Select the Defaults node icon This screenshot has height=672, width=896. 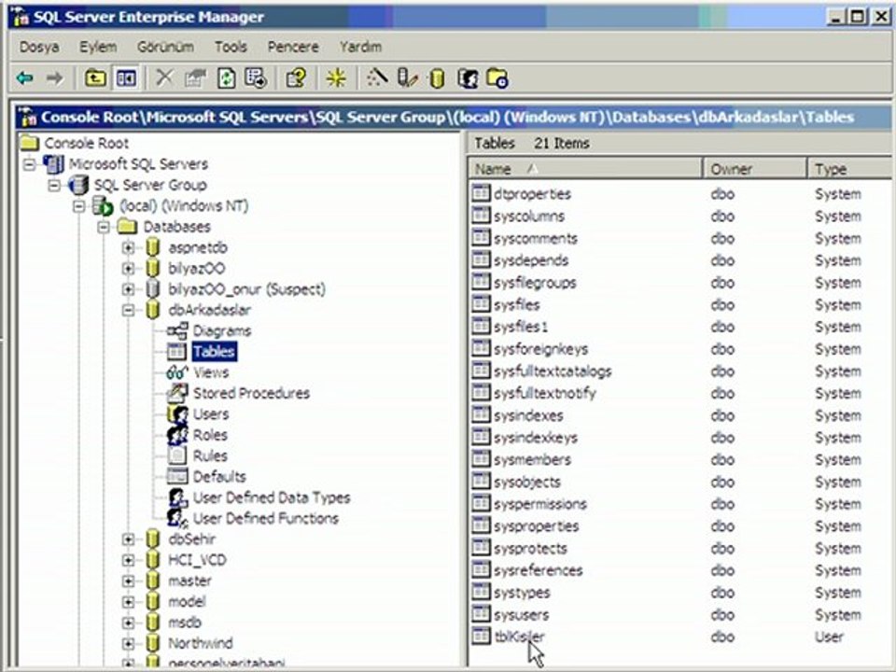click(x=177, y=476)
